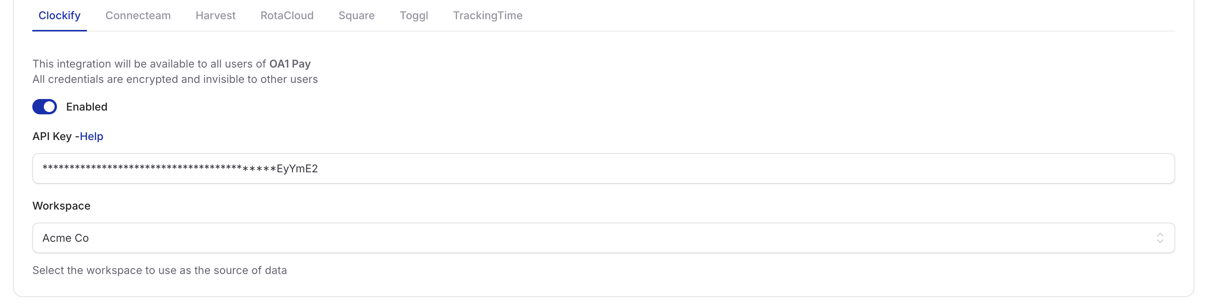
Task: Click the credentials are encrypted notice
Action: point(175,79)
